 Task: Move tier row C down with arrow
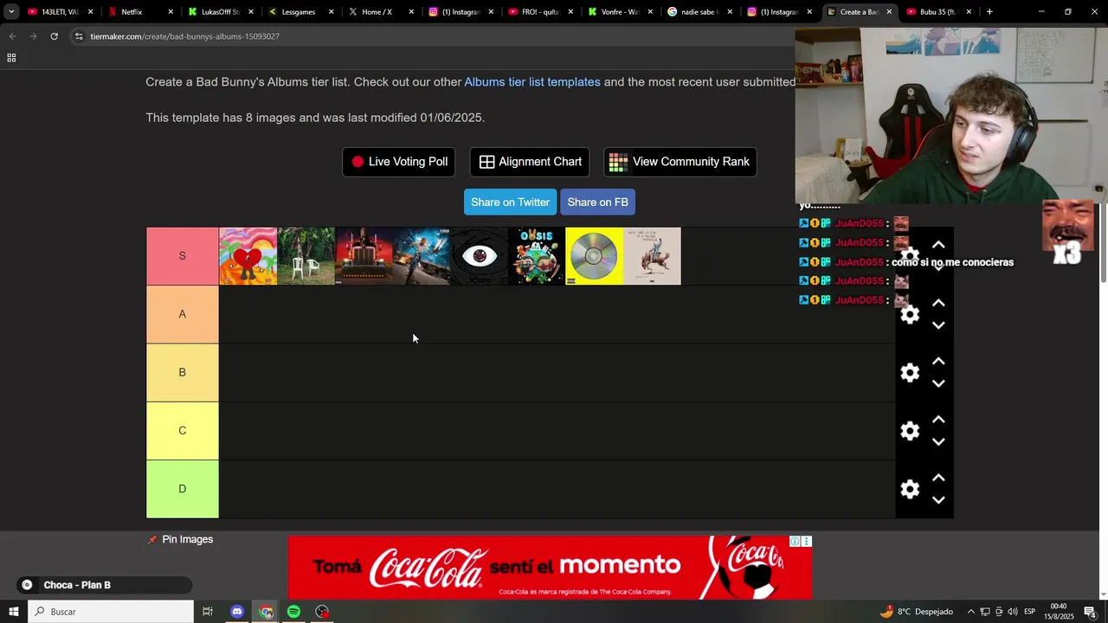tap(938, 442)
